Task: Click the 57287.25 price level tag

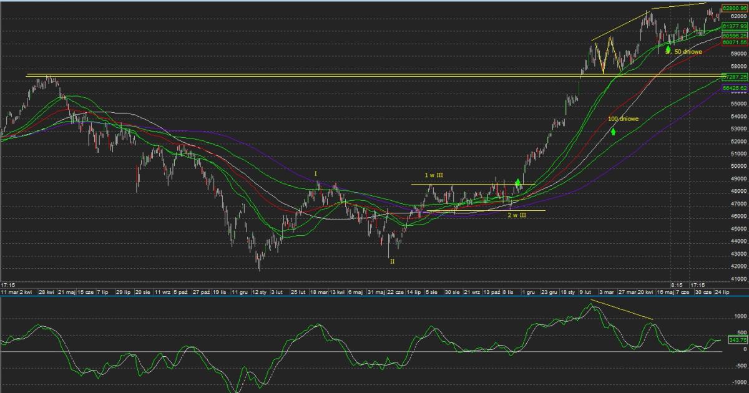Action: pos(734,76)
